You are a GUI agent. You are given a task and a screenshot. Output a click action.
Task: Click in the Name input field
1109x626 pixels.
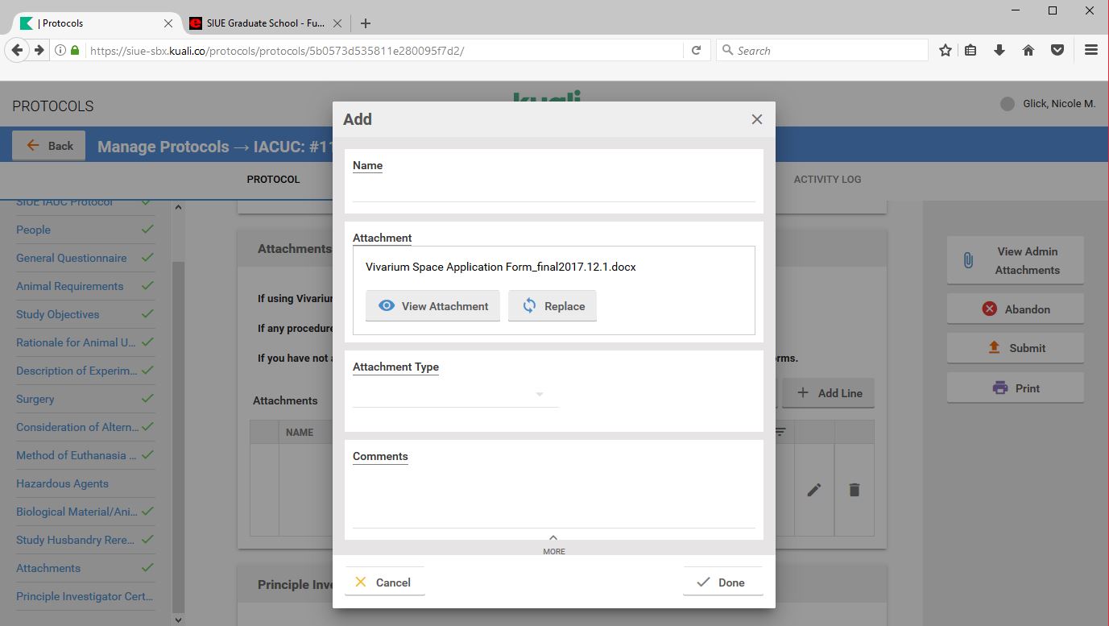553,190
